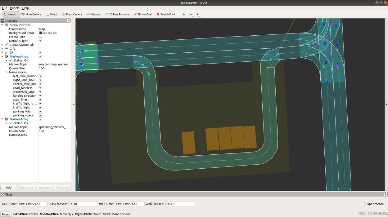388x217 pixels.
Task: Open the Panels menu
Action: point(15,8)
